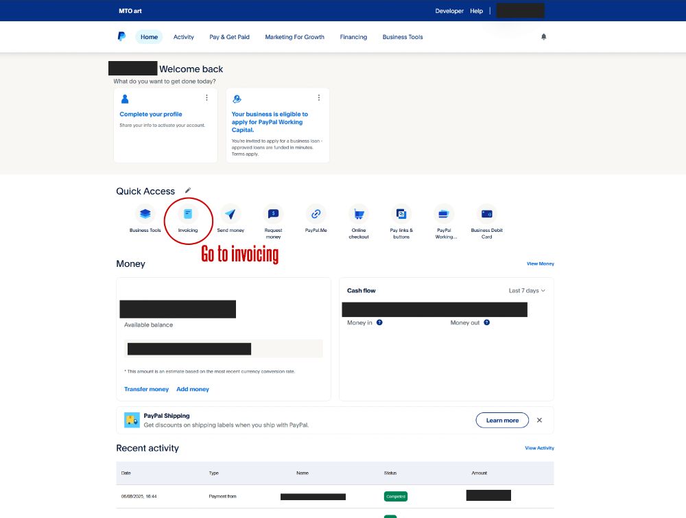Click the Name column header

click(x=303, y=473)
